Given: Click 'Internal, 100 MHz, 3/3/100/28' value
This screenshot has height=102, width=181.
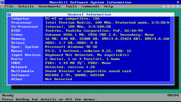Looking at the screenshot, I should [78, 27].
